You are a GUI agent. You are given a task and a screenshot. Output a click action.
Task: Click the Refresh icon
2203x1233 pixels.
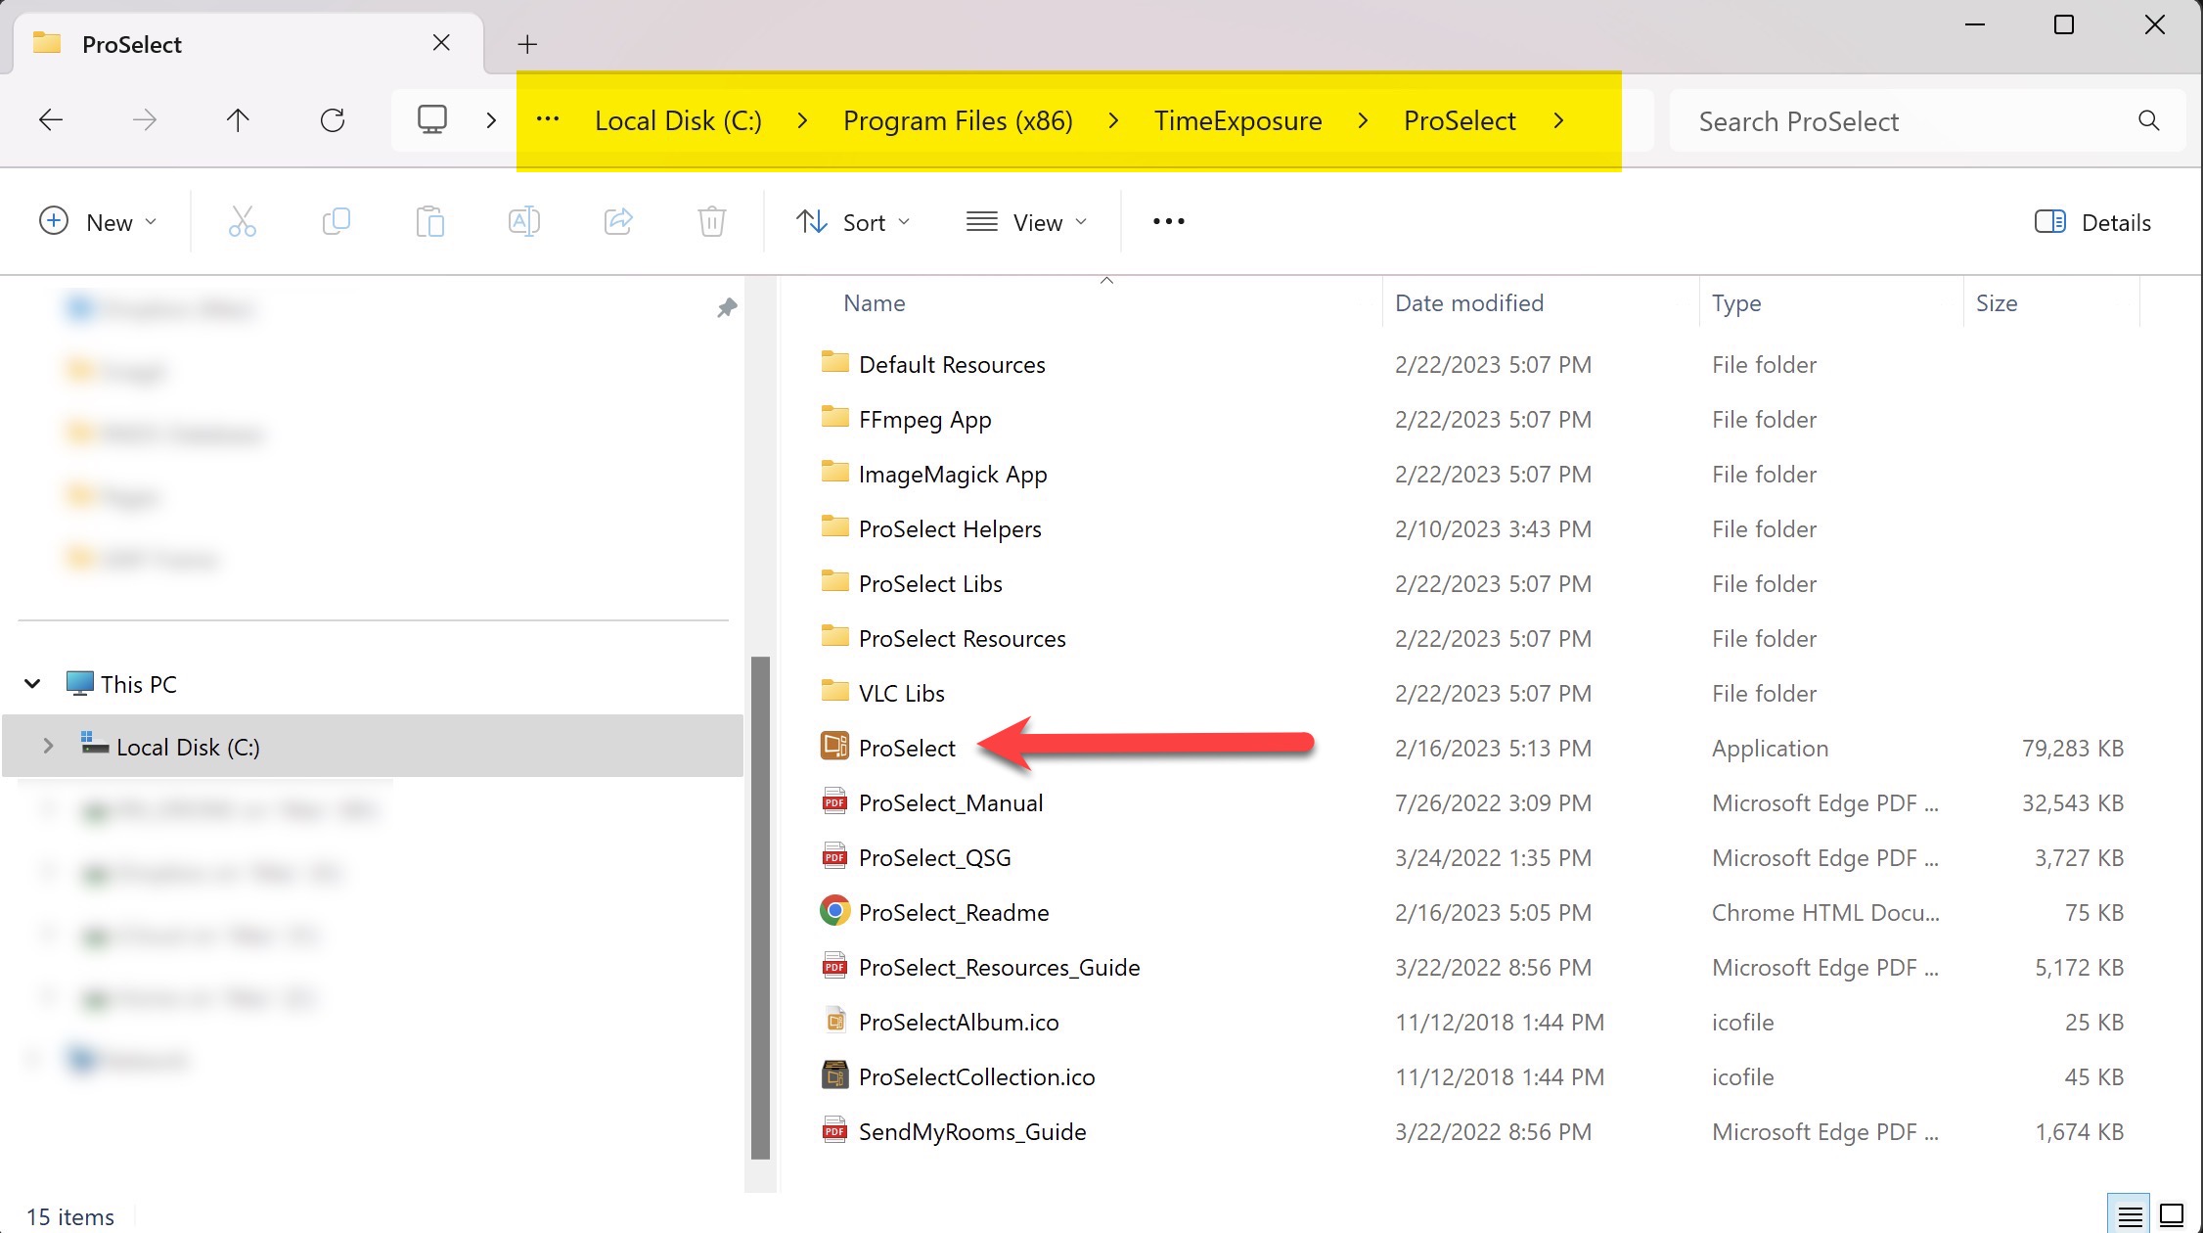coord(333,120)
